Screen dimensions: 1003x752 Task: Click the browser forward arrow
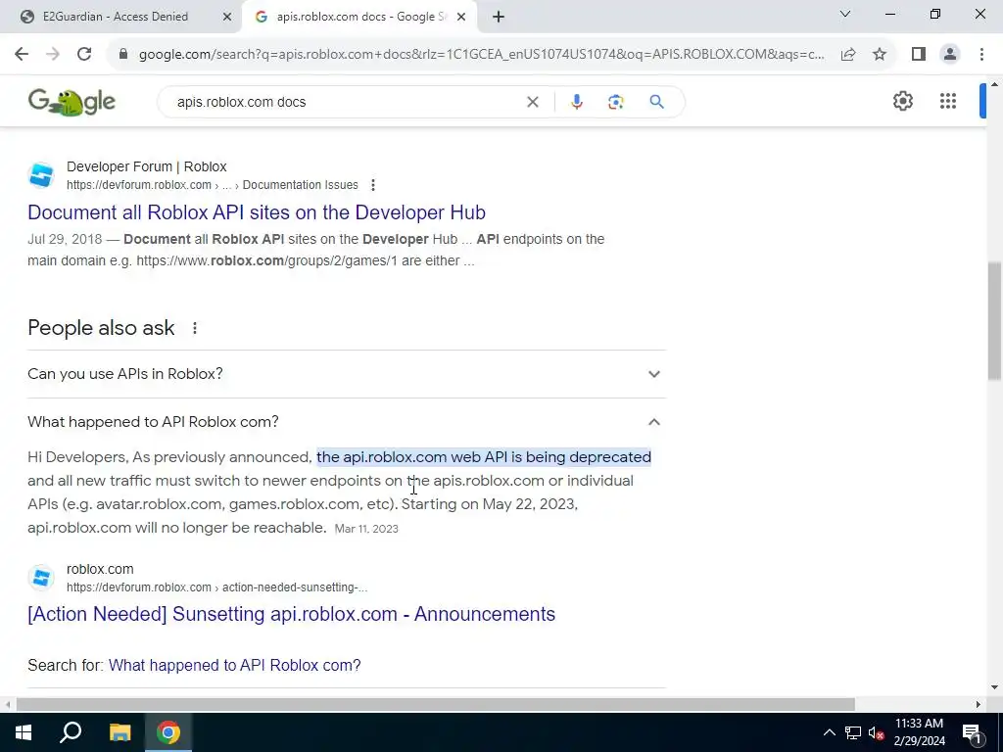[53, 55]
